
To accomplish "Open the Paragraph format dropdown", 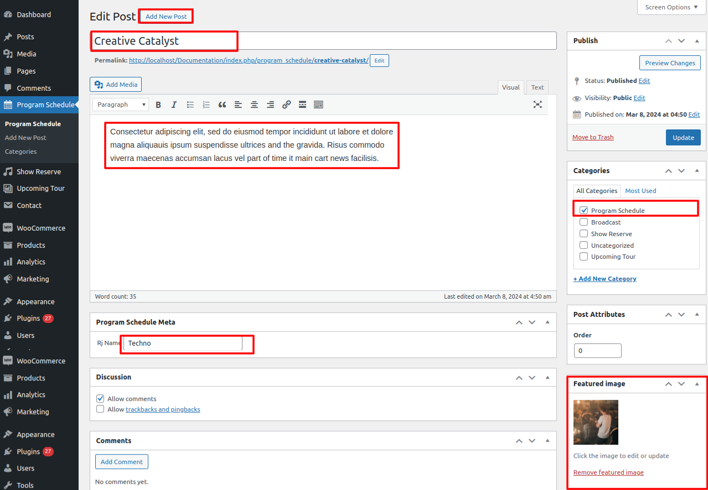I will coord(120,105).
